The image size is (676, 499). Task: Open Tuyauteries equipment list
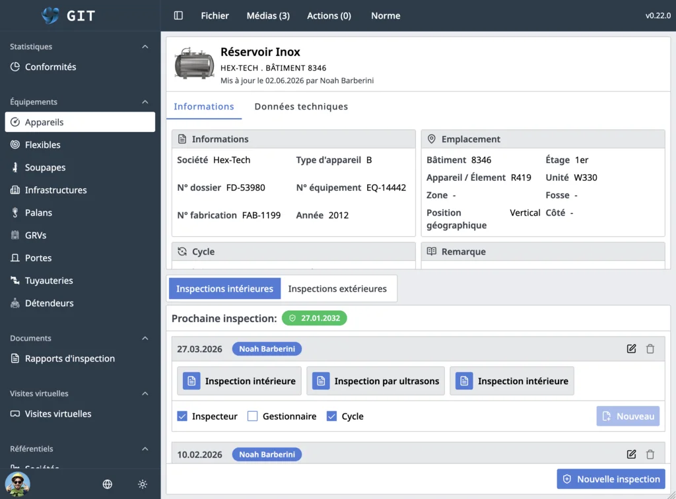coord(80,281)
